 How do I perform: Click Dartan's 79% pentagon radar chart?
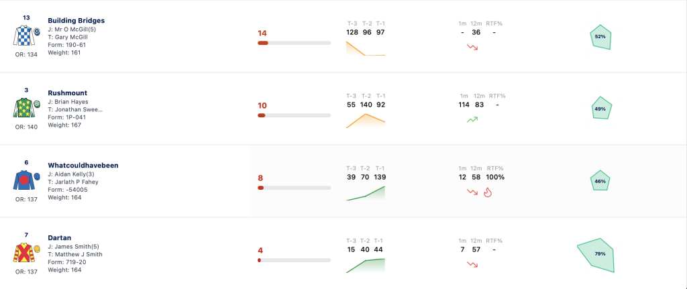596,255
